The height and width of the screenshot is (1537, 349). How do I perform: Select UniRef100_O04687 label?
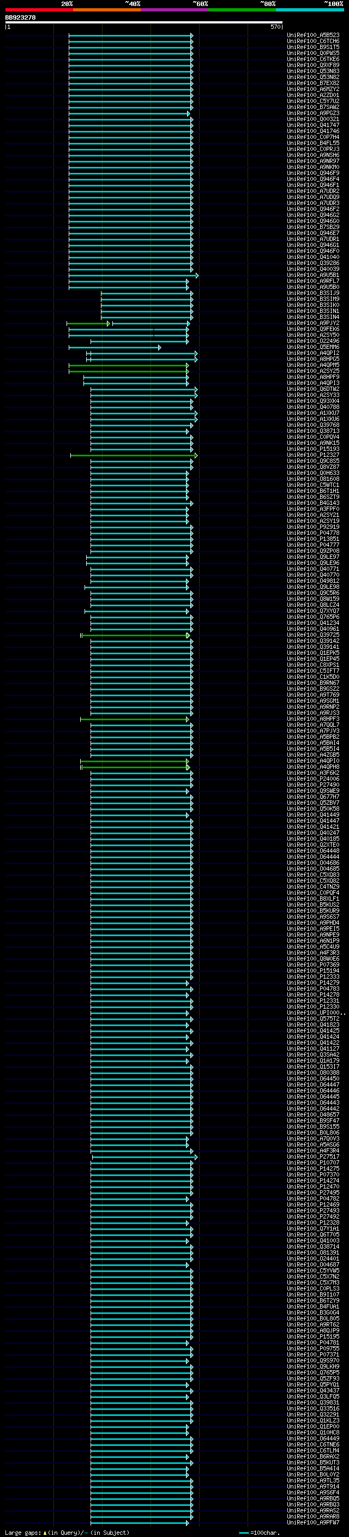[313, 1265]
